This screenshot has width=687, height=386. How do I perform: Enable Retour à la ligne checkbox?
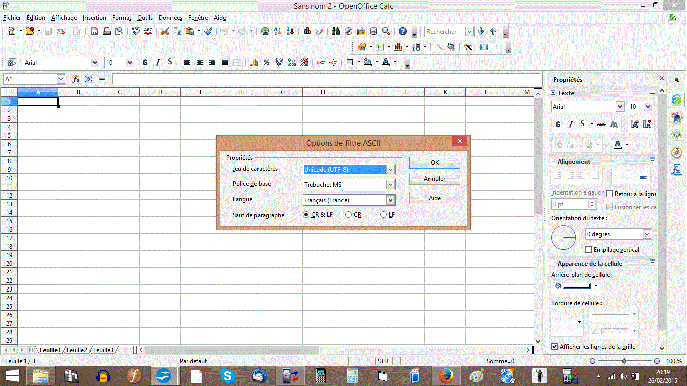pos(610,194)
